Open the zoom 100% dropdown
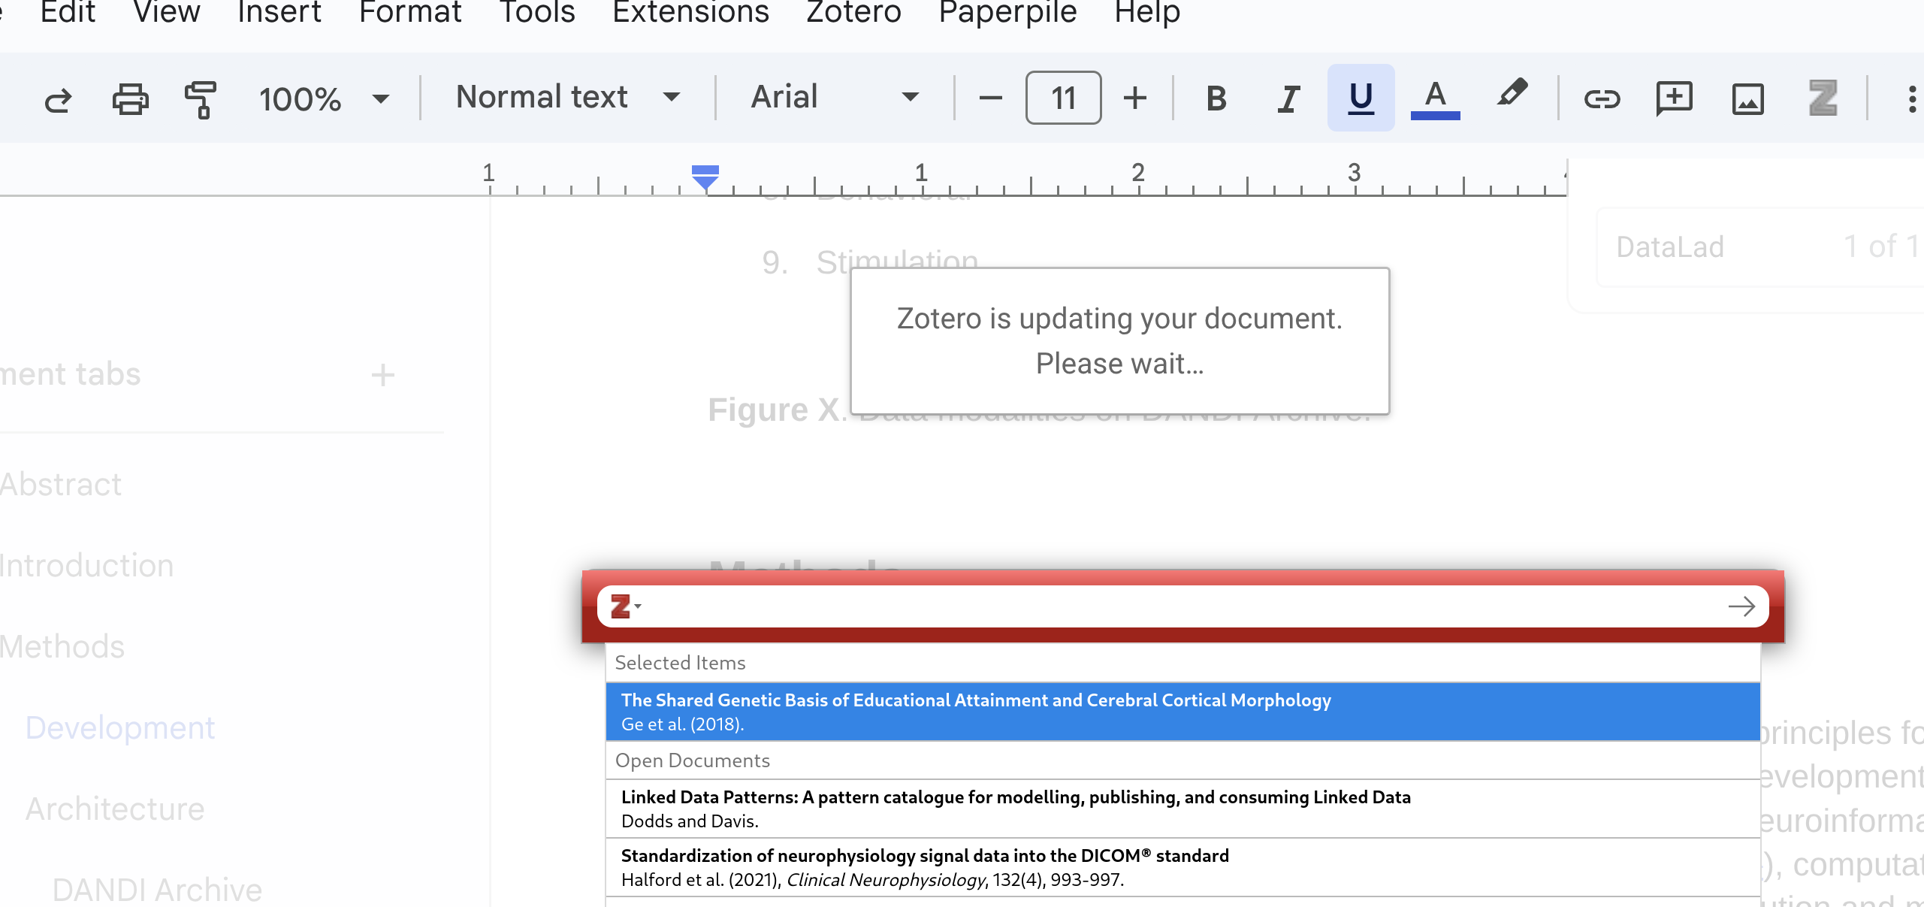1924x907 pixels. pos(323,98)
